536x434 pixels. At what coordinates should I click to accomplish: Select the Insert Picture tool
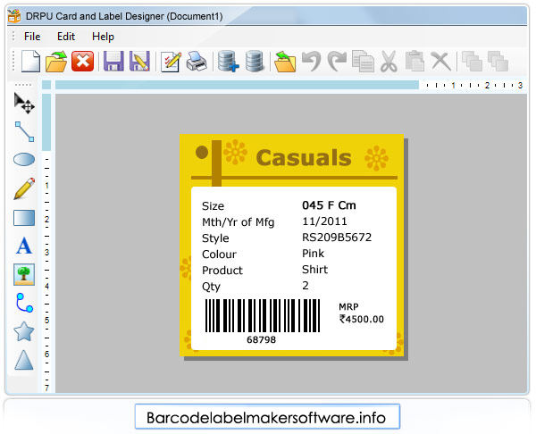pyautogui.click(x=24, y=274)
